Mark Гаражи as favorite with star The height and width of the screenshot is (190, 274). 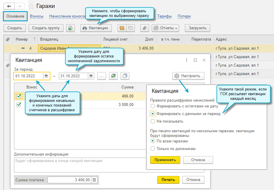pyautogui.click(x=31, y=6)
